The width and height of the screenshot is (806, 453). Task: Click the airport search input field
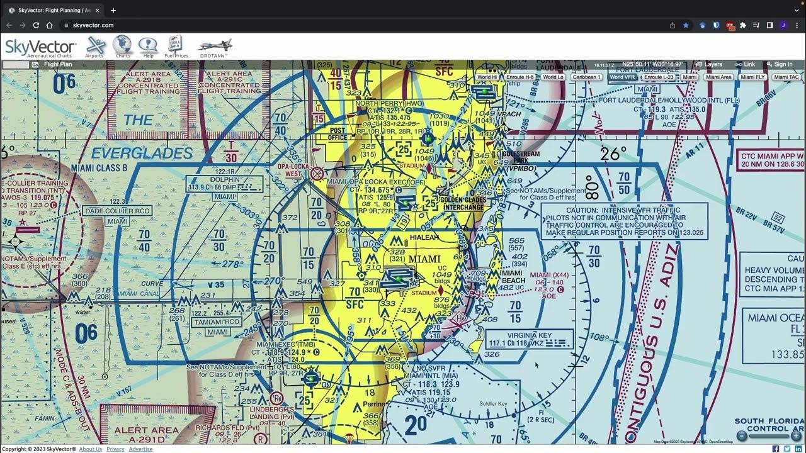click(16, 64)
